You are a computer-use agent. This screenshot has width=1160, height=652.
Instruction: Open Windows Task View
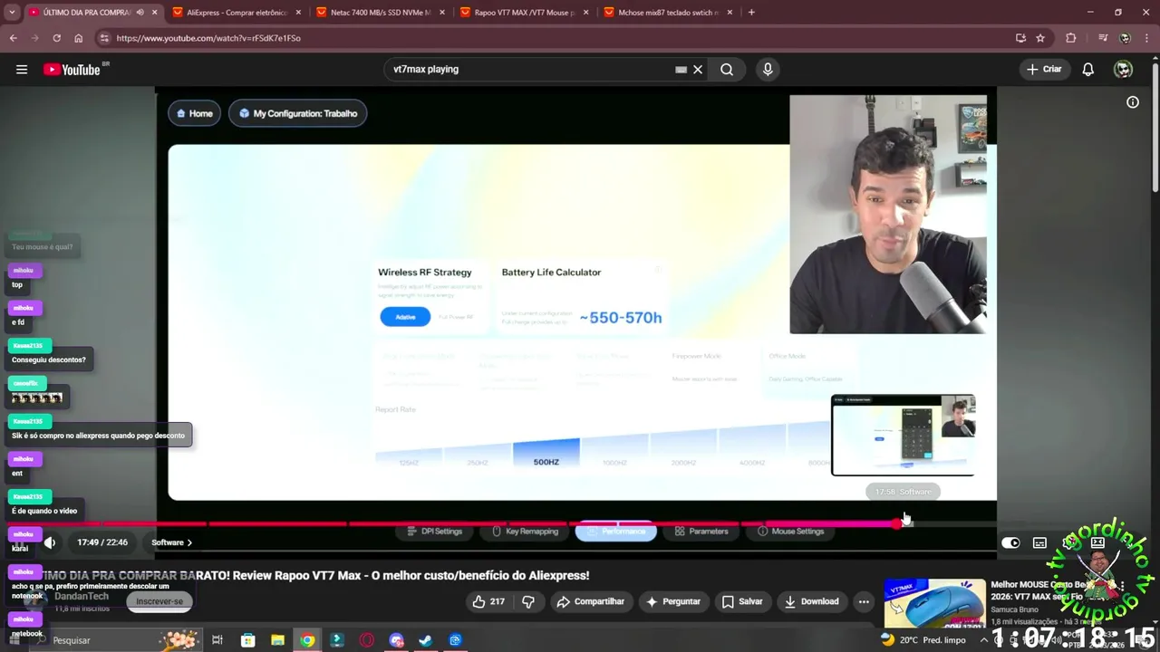[217, 640]
